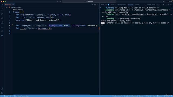The image size is (173, 97).
Task: Click the println! macro on line 4
Action: (x=20, y=20)
